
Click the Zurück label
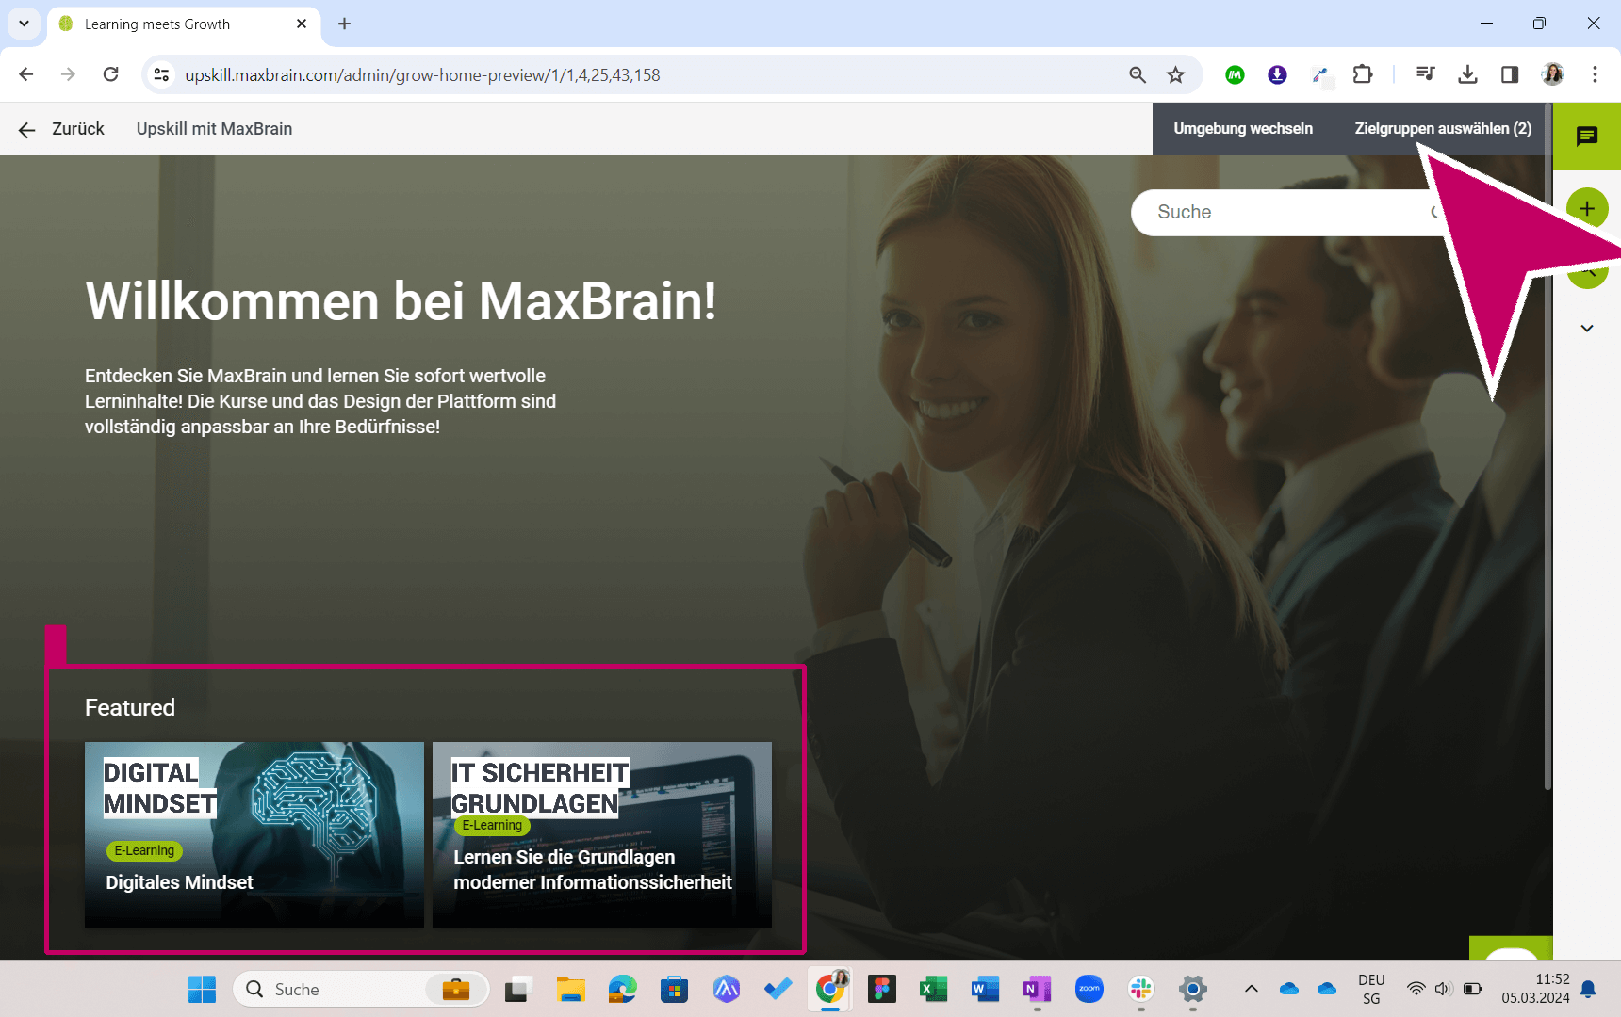point(78,129)
